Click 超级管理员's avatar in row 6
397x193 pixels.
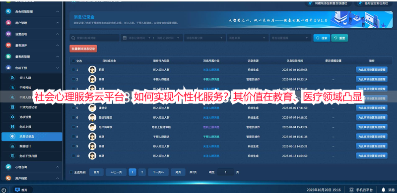92,117
